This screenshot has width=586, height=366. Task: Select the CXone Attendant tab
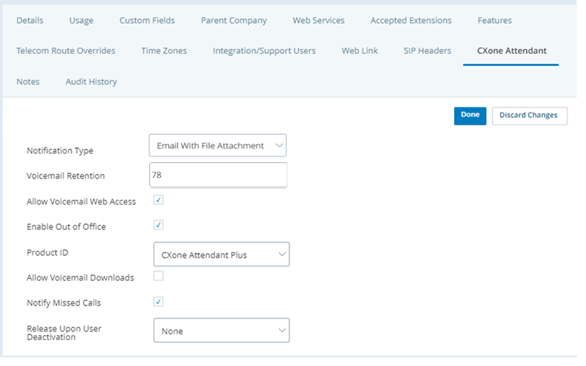coord(512,50)
